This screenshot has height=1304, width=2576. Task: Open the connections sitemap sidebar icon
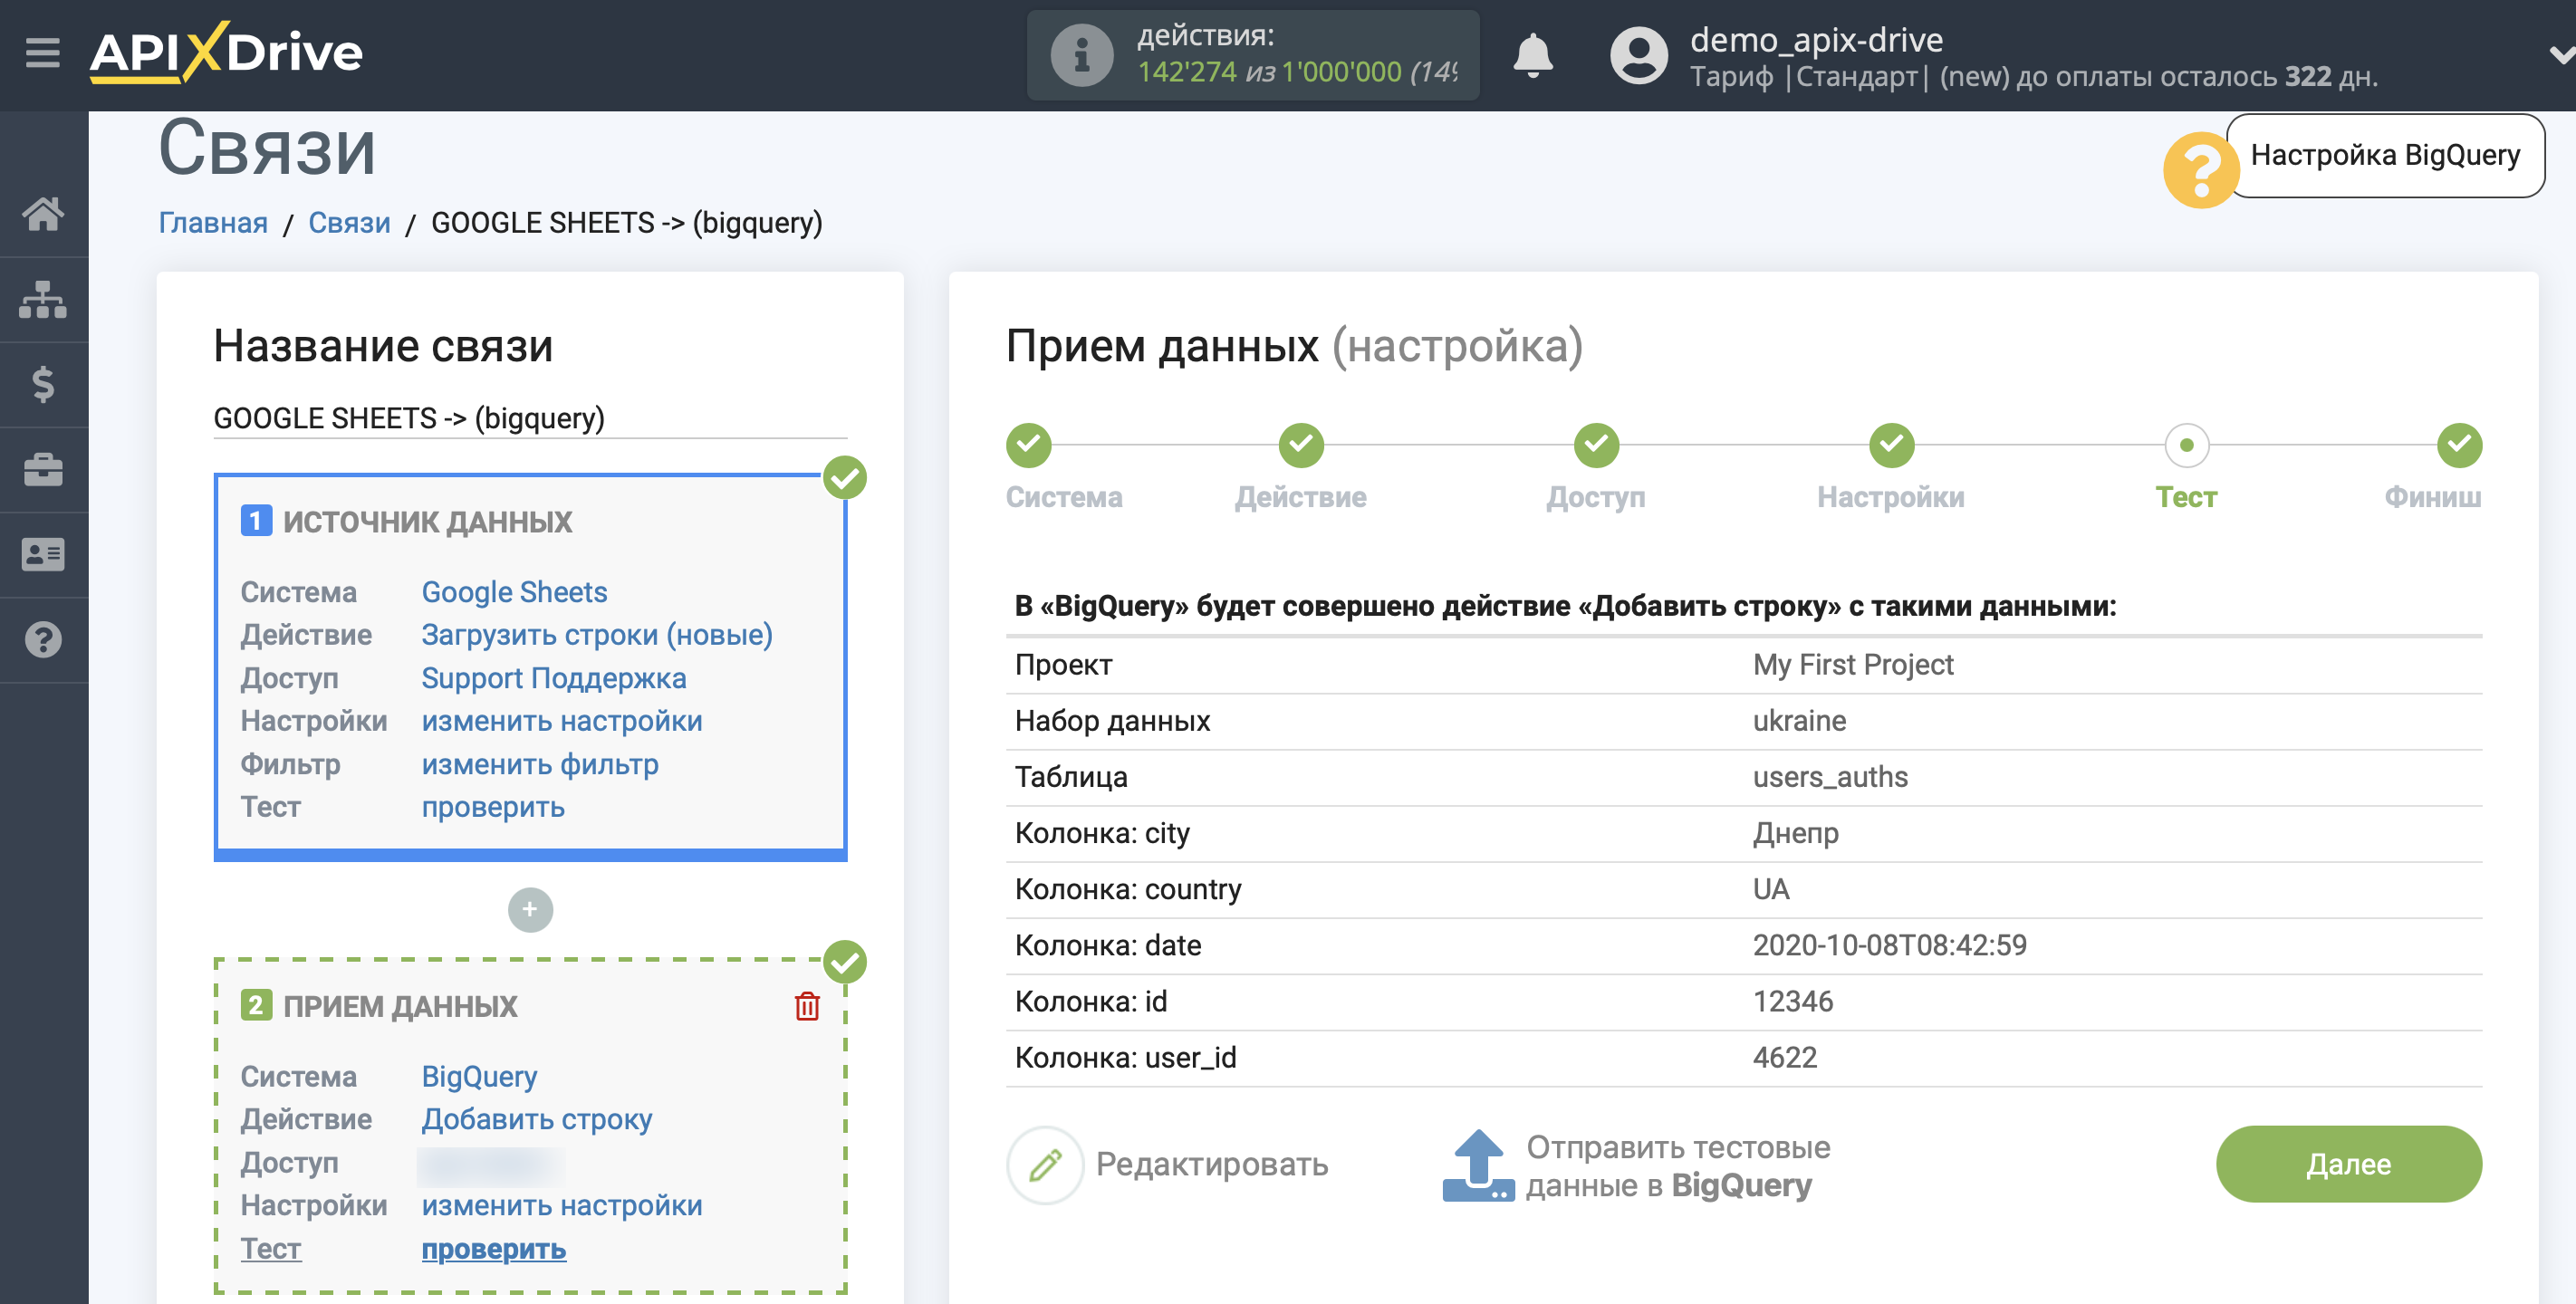[43, 299]
